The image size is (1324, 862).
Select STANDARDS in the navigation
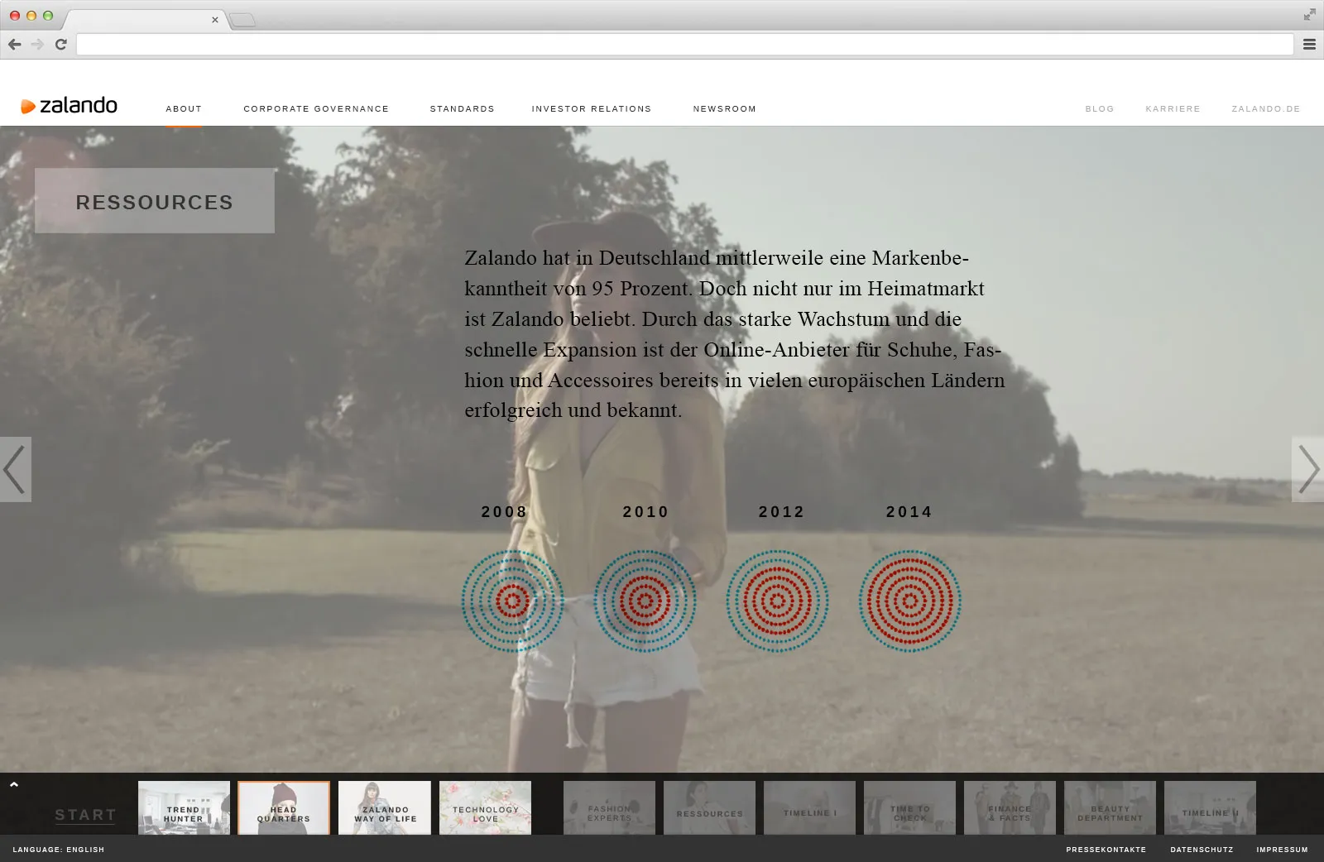coord(462,108)
